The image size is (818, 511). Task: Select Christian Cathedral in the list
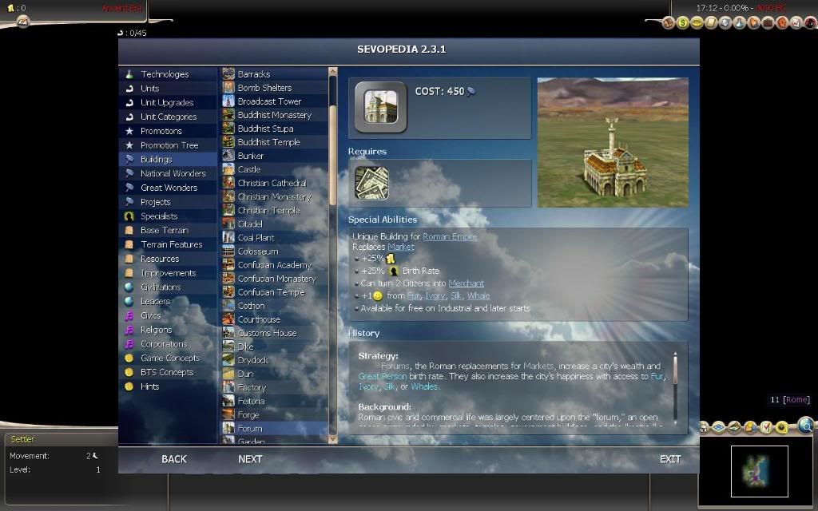click(275, 183)
